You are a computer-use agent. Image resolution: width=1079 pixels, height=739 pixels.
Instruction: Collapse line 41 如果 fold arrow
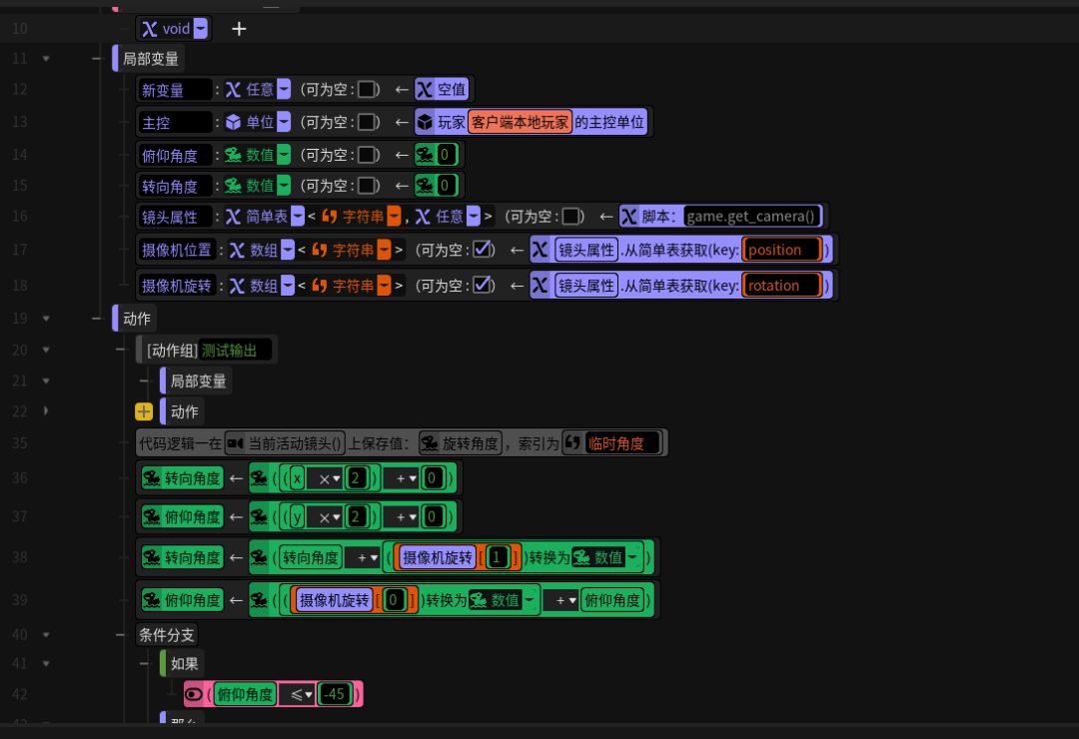[46, 664]
